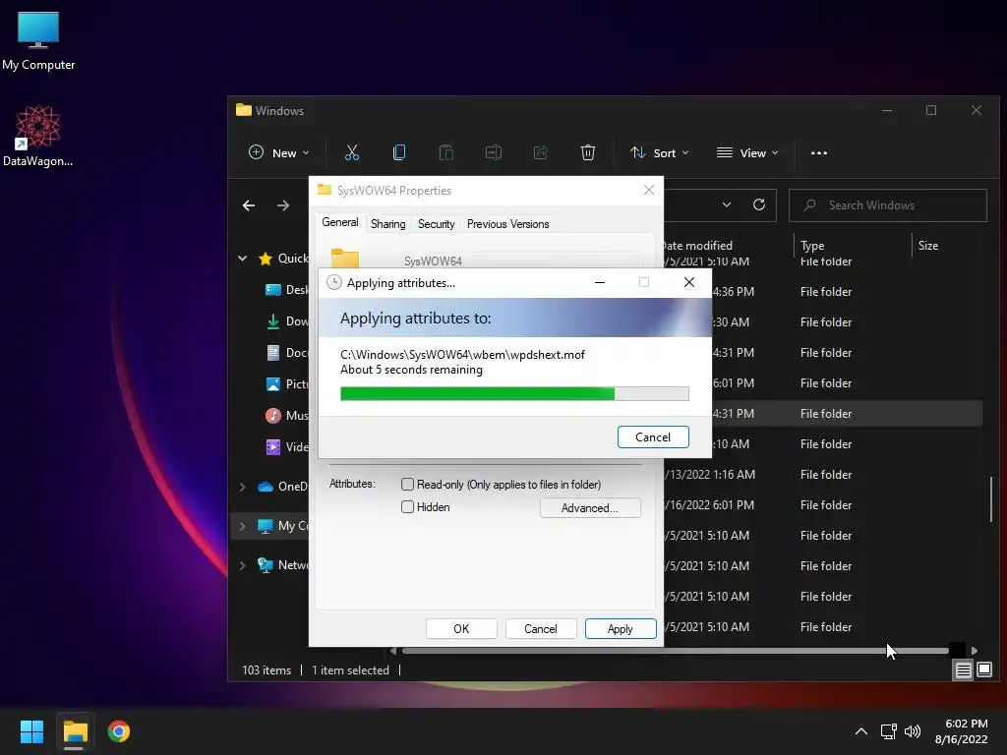This screenshot has width=1007, height=755.
Task: Toggle the Read-only attribute checkbox
Action: (407, 484)
